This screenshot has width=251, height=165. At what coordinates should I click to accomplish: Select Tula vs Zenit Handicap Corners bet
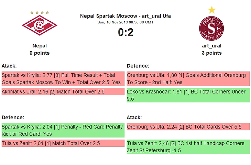coord(188,147)
